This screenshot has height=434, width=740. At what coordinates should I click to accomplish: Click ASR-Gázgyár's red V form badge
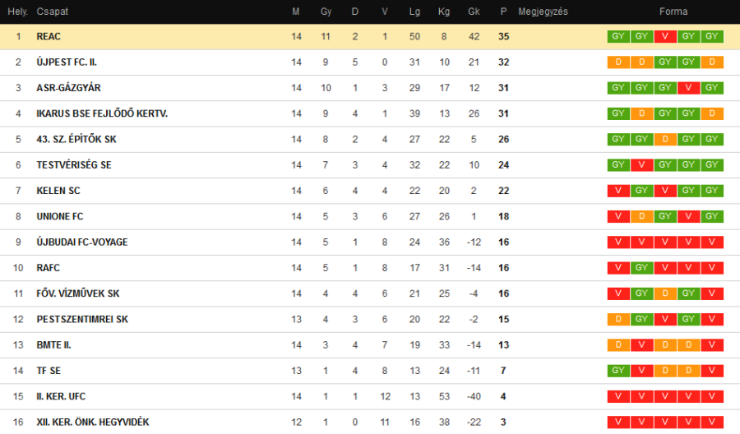689,88
